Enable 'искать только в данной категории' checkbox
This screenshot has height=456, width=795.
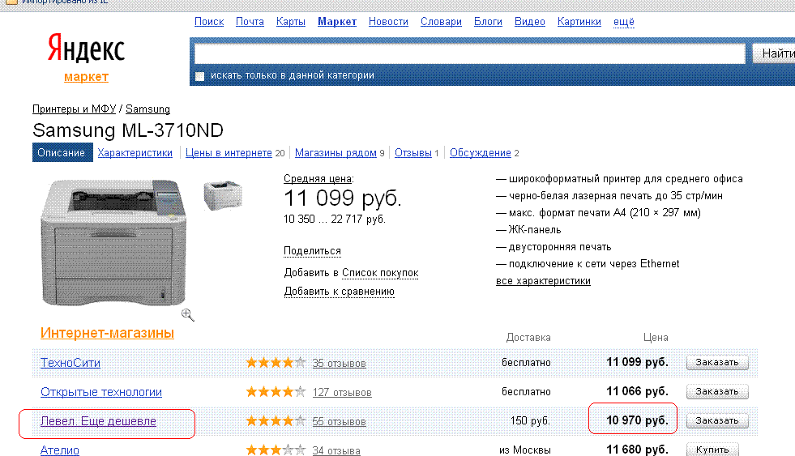point(200,76)
